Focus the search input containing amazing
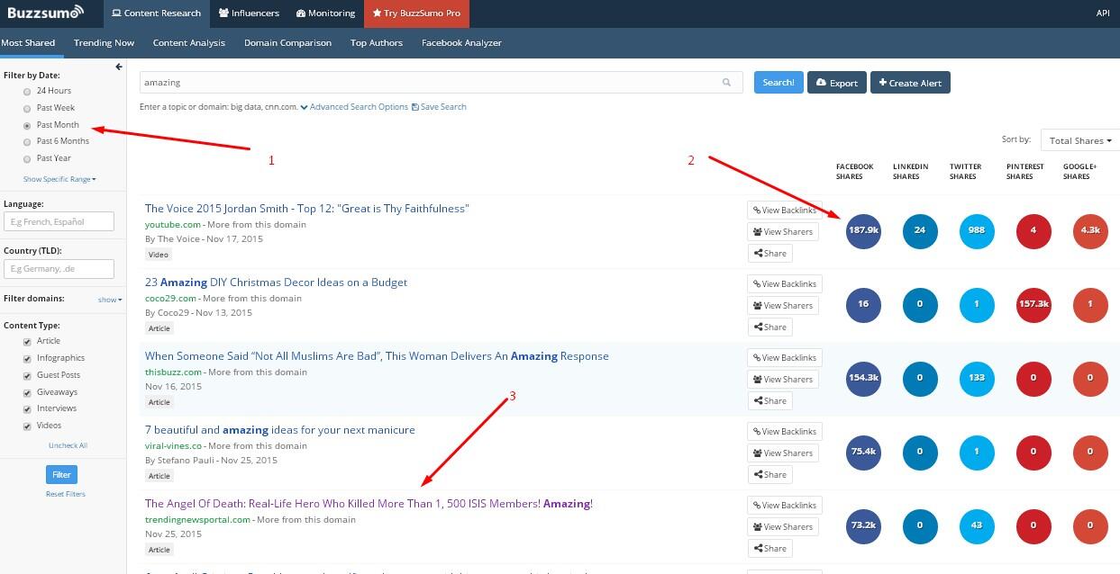This screenshot has height=574, width=1120. click(442, 83)
